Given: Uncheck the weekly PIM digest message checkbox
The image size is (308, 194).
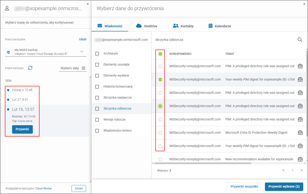Looking at the screenshot, I should coord(160,80).
